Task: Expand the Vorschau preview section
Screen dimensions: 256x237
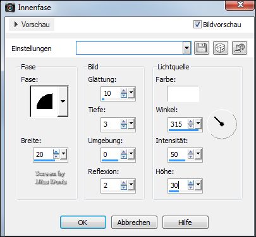Action: coord(32,25)
